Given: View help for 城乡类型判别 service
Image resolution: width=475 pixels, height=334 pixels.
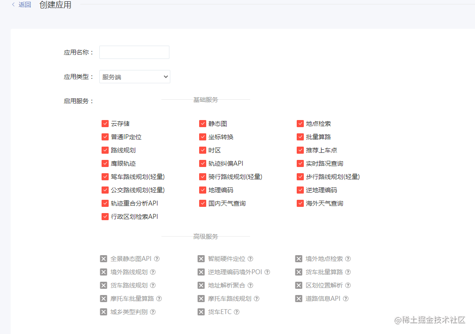Looking at the screenshot, I should [153, 312].
